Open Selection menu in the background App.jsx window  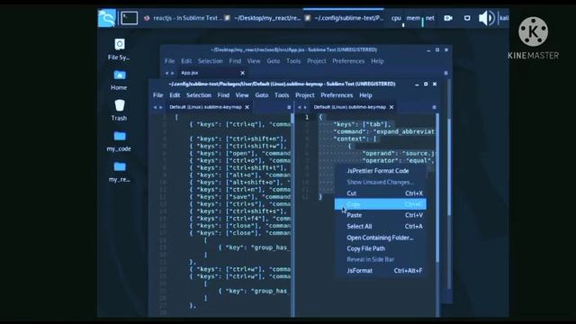click(x=211, y=61)
